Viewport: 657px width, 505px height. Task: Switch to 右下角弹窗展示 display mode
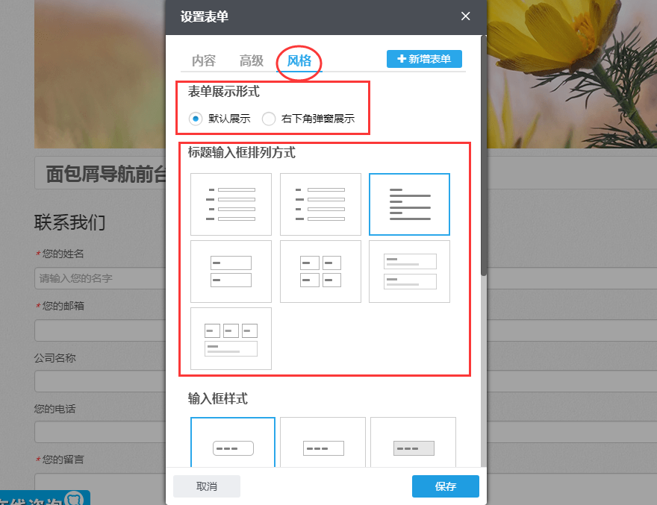269,118
